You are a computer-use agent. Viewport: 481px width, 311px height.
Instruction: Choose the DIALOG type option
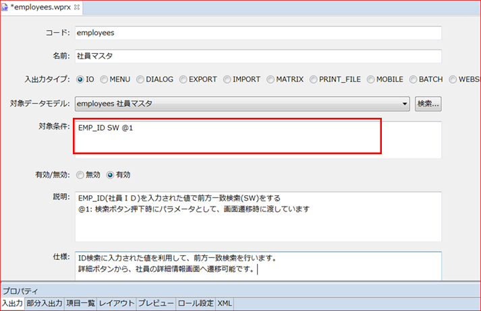pyautogui.click(x=140, y=79)
